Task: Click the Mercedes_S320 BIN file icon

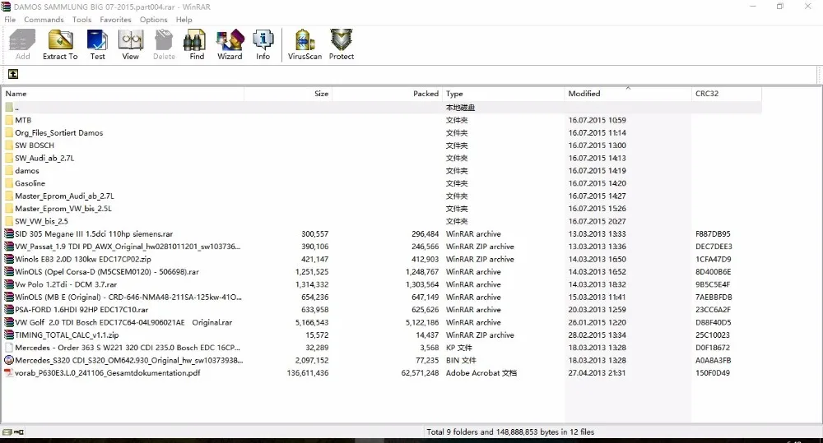Action: 9,360
